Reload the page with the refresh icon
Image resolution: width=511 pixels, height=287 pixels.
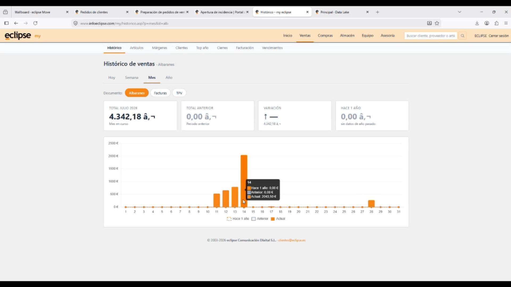pos(35,23)
